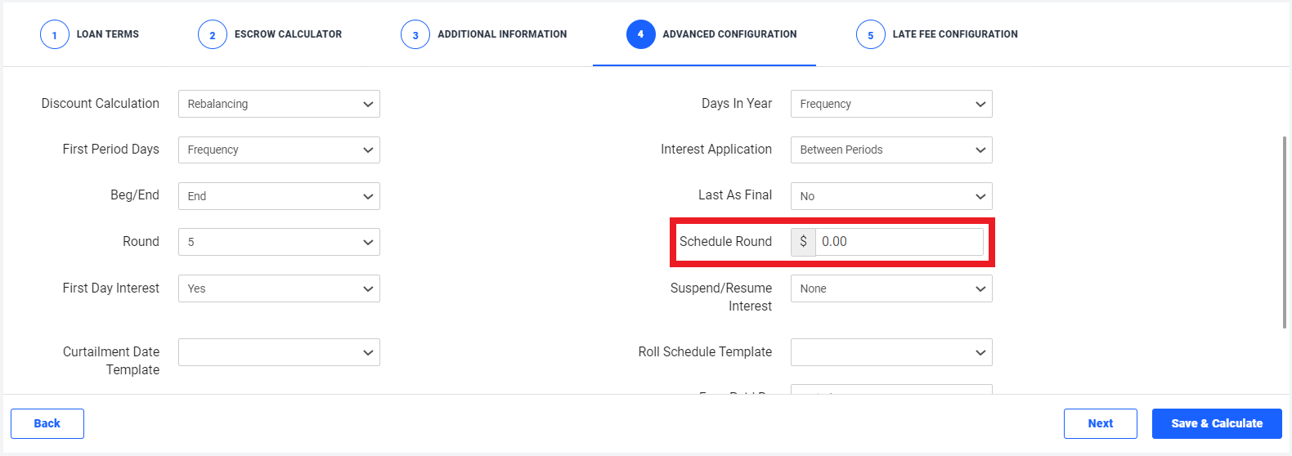Click Save & Calculate button
1292x456 pixels.
[1217, 423]
